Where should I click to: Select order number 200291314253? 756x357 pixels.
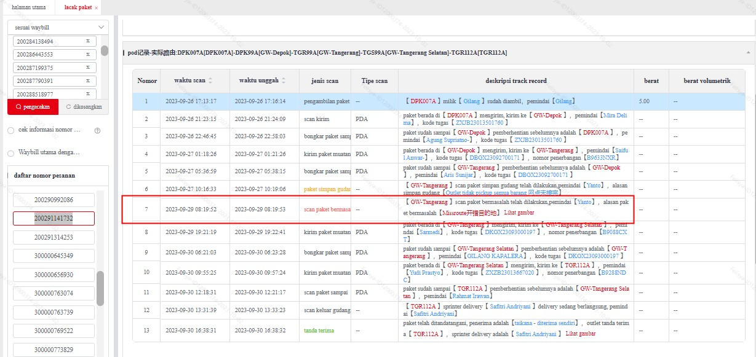pyautogui.click(x=54, y=237)
